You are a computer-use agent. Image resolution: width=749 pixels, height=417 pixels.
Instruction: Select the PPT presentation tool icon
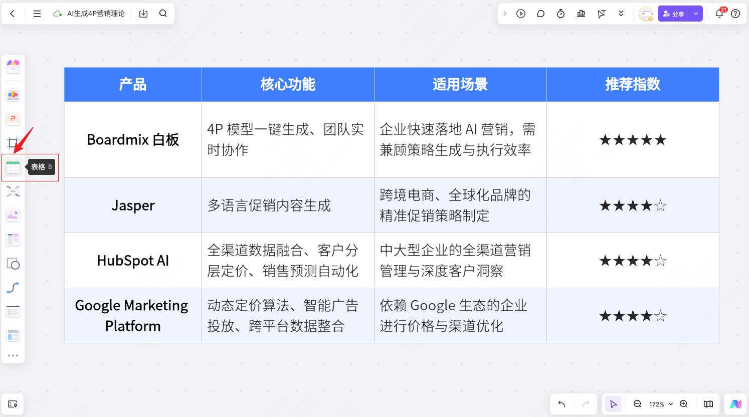coord(13,119)
